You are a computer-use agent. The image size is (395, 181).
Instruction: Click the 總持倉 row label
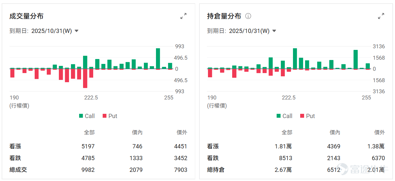pos(216,170)
